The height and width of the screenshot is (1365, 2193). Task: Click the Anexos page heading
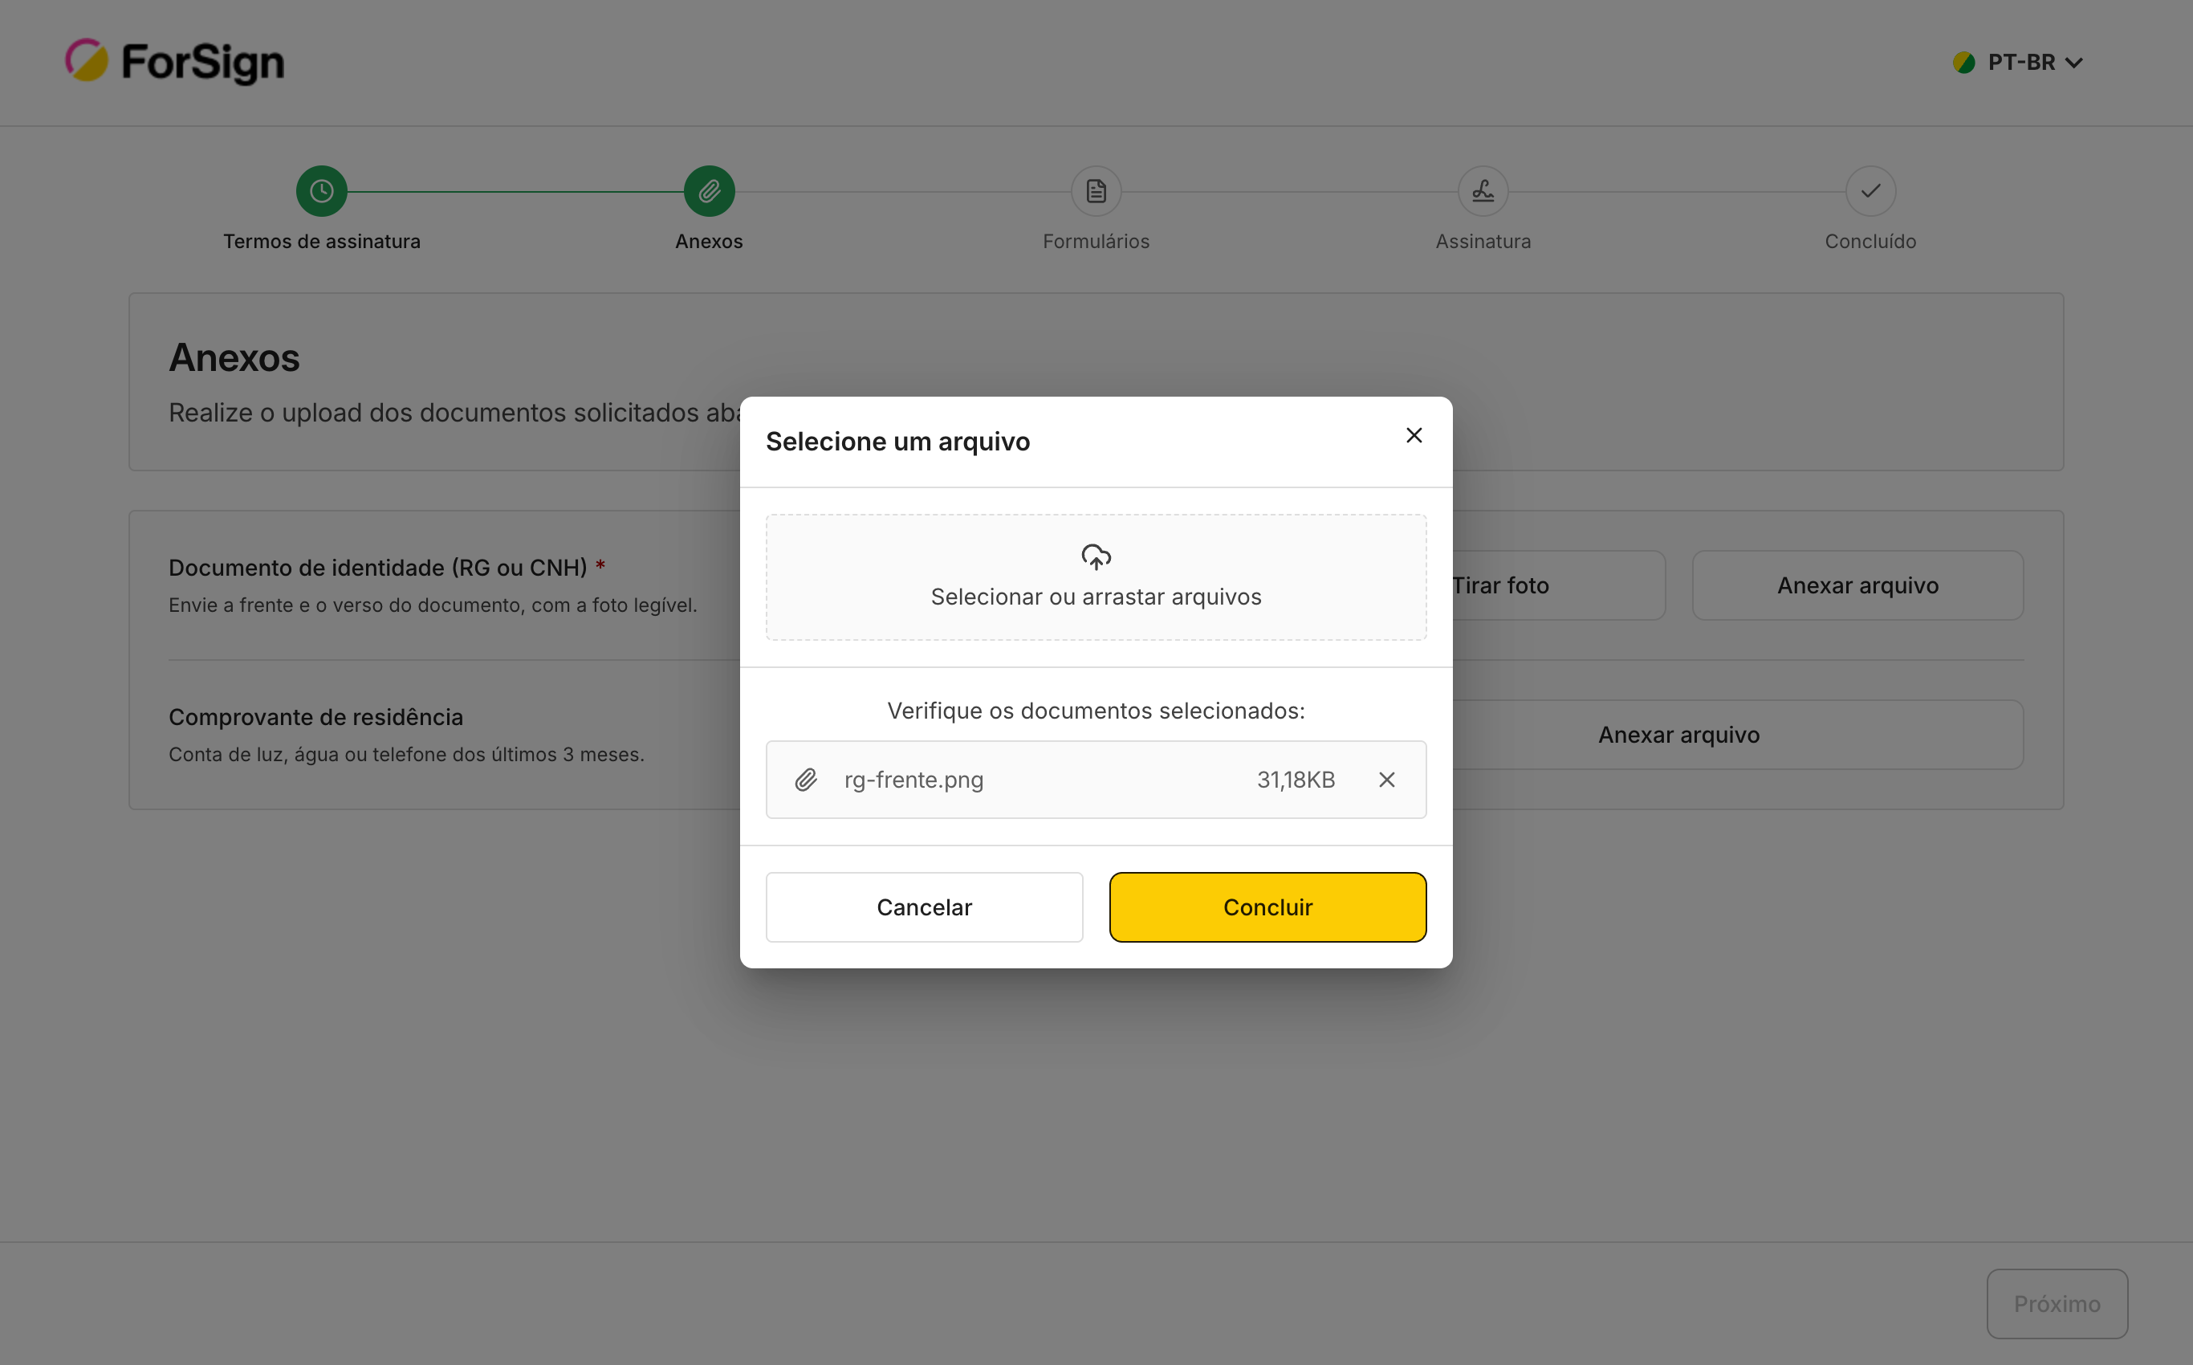tap(234, 357)
